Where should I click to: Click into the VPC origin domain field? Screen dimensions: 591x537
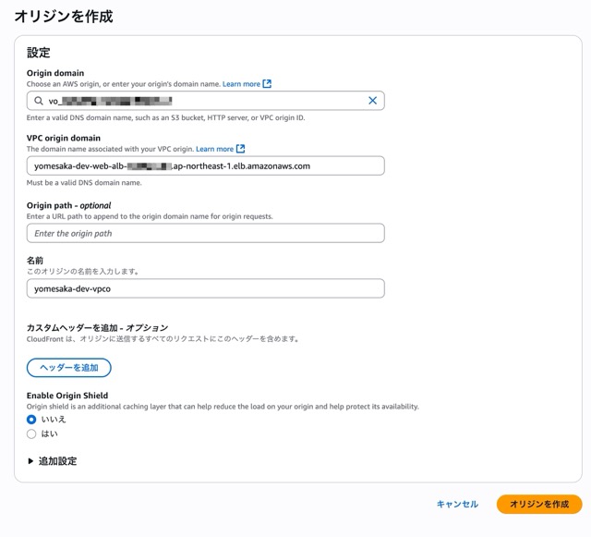click(x=205, y=166)
